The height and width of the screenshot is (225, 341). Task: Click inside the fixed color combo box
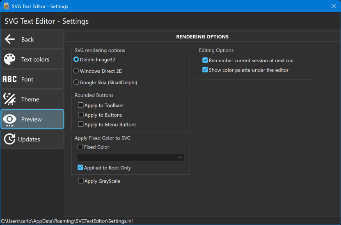tap(130, 157)
